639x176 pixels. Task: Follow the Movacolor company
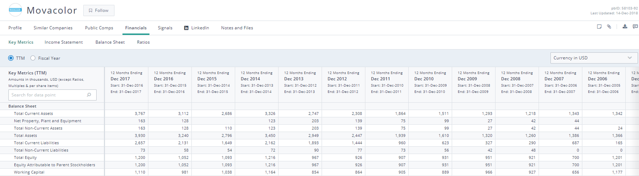tap(99, 10)
